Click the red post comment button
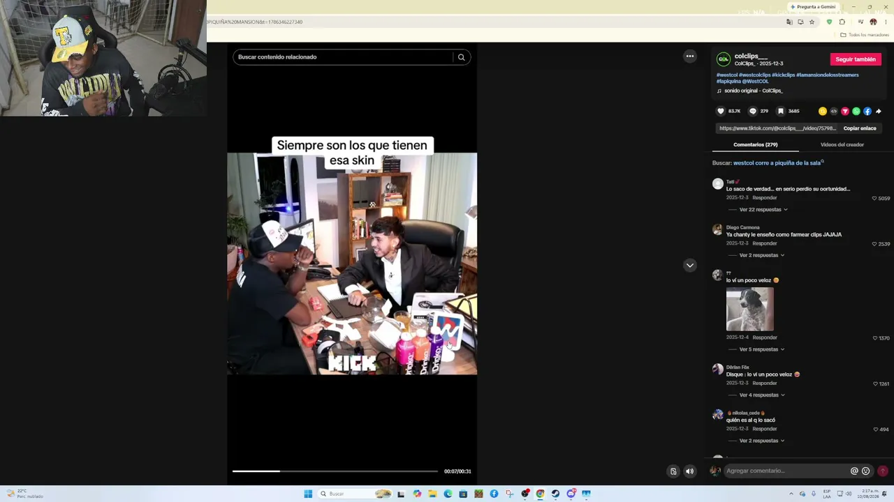Viewport: 894px width, 502px height. point(883,471)
